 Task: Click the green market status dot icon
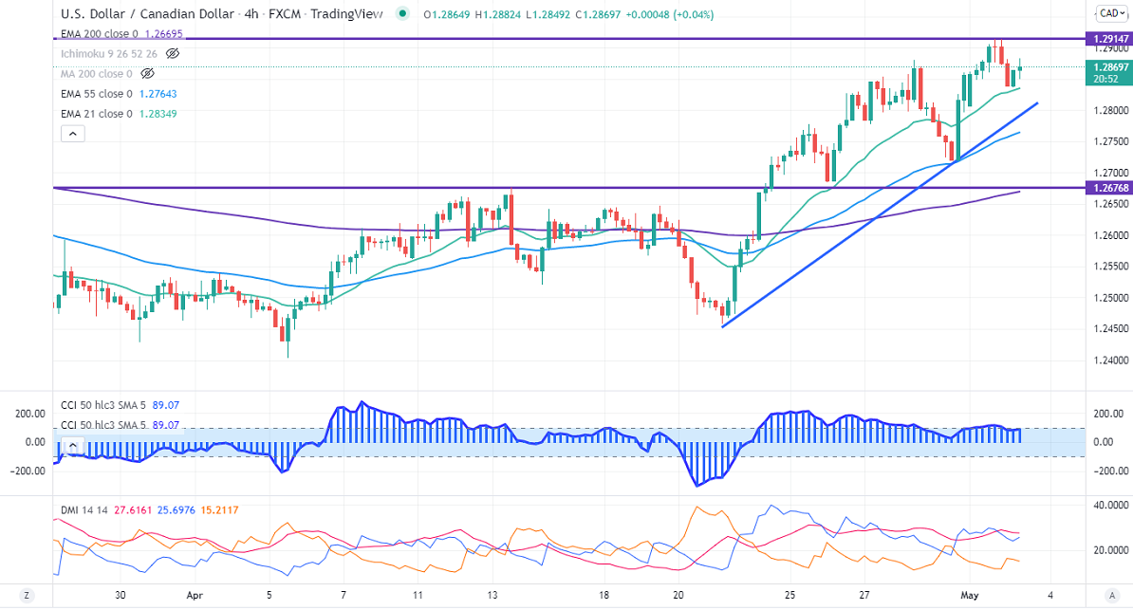pyautogui.click(x=402, y=13)
